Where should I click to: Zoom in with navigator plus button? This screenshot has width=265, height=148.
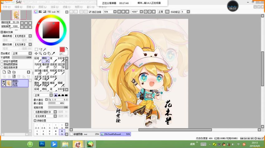click(26, 23)
